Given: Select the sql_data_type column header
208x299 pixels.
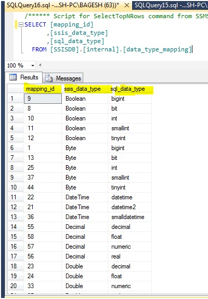Looking at the screenshot, I should tap(130, 89).
